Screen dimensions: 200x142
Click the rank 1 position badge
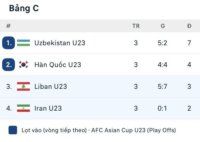(9, 43)
